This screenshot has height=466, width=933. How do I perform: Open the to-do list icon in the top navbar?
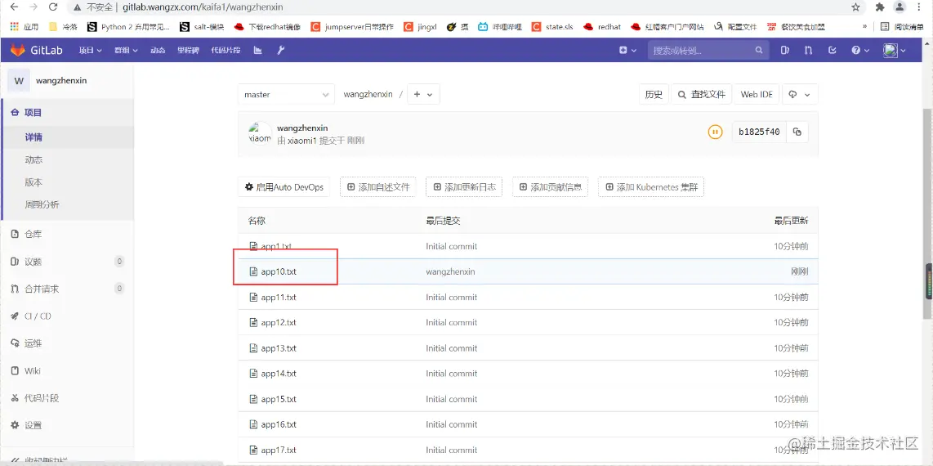click(832, 51)
